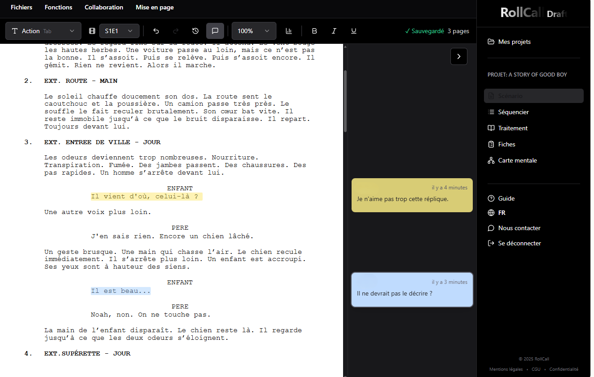
Task: Click the "3 pages" page count
Action: coord(458,31)
